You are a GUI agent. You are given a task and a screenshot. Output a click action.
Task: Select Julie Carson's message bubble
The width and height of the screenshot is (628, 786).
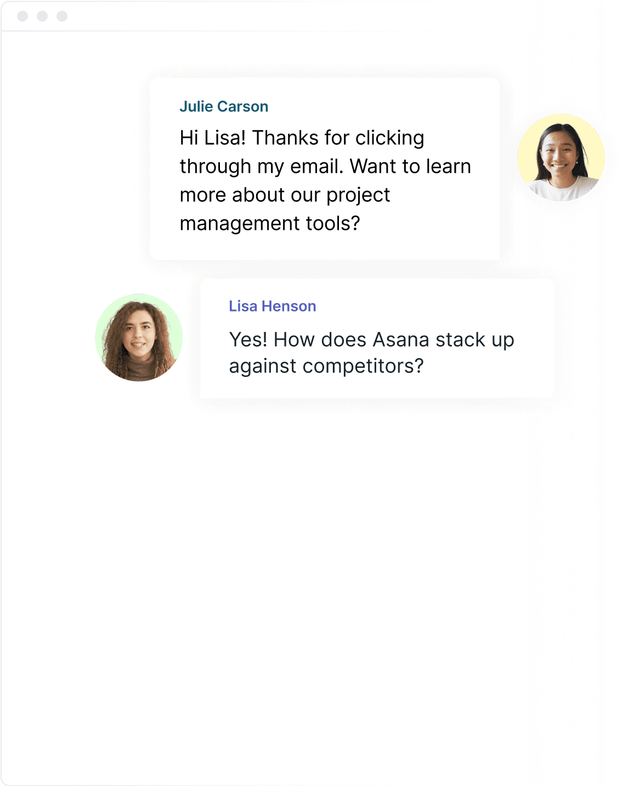(x=325, y=168)
